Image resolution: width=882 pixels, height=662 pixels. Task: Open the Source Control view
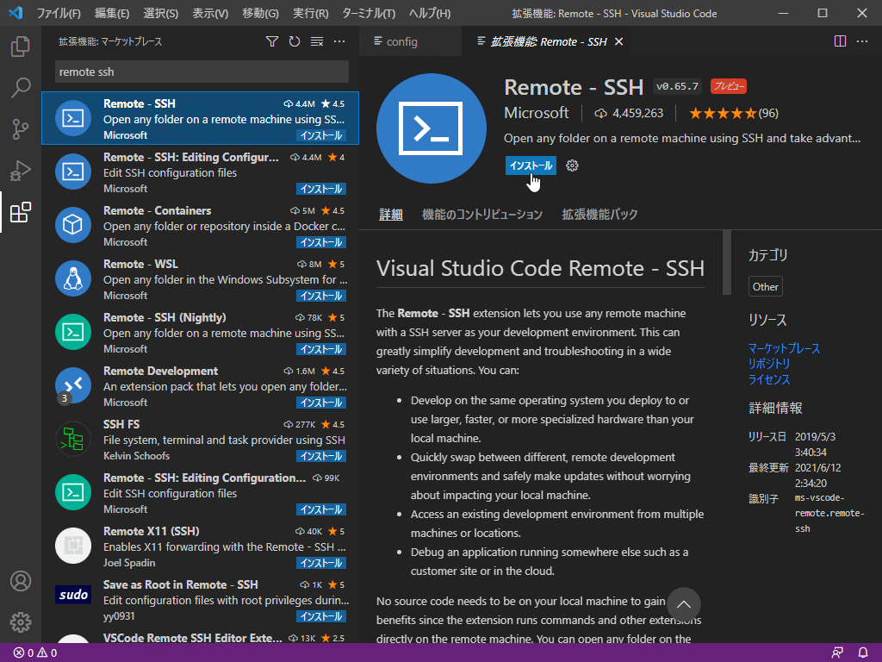pyautogui.click(x=20, y=129)
